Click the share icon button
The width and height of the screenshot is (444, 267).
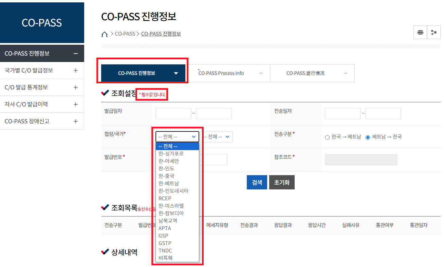[x=433, y=33]
